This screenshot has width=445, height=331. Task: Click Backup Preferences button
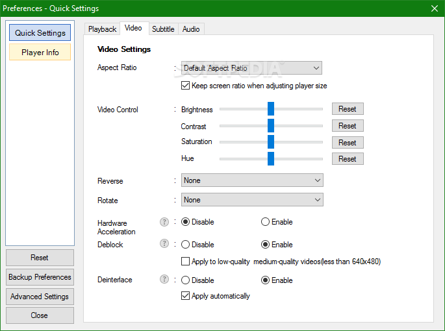40,277
